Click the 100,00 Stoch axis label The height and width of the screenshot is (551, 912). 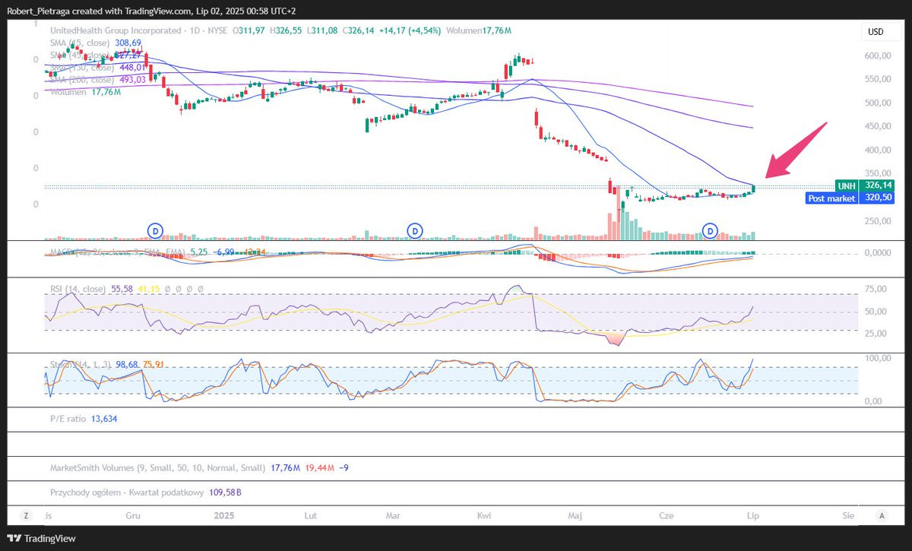[876, 358]
